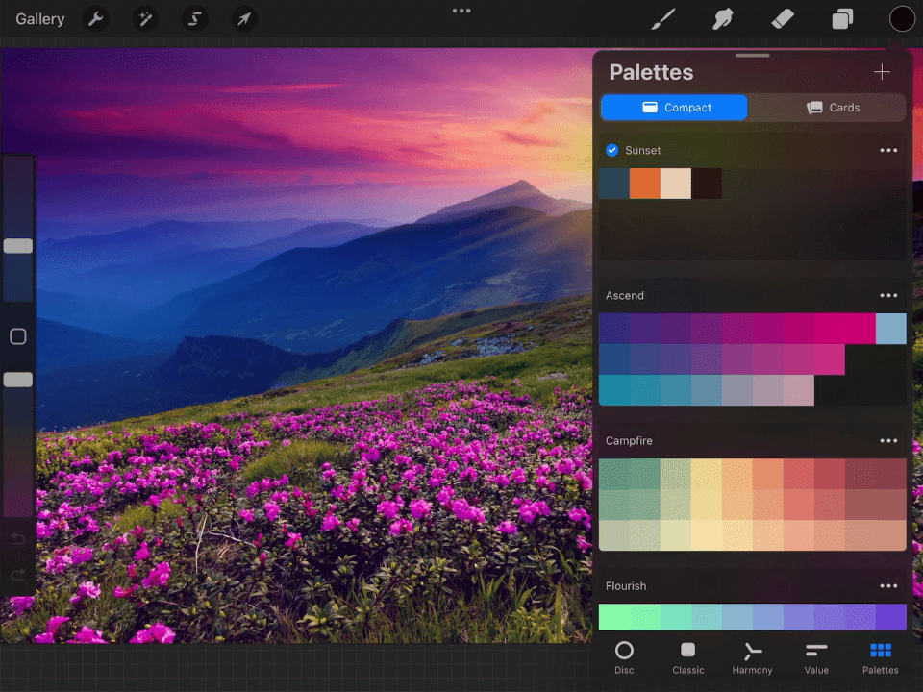Screen dimensions: 923x692
Task: Switch to the Disc color tab
Action: point(624,657)
